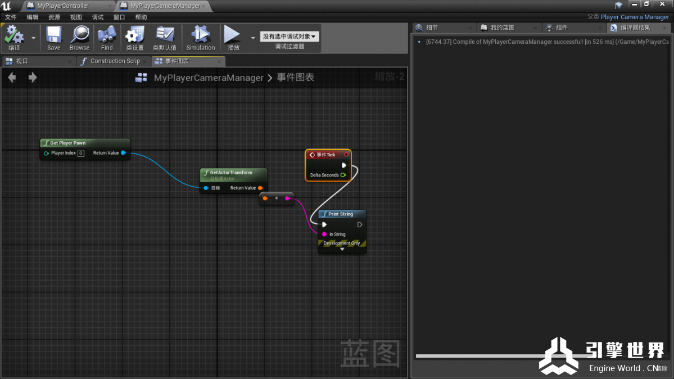This screenshot has height=379, width=674.
Task: Edit Player Index value field
Action: 81,153
